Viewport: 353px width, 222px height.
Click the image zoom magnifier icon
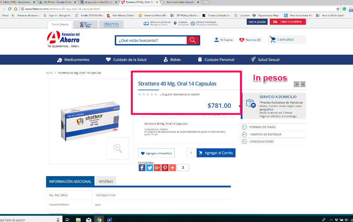click(x=118, y=149)
